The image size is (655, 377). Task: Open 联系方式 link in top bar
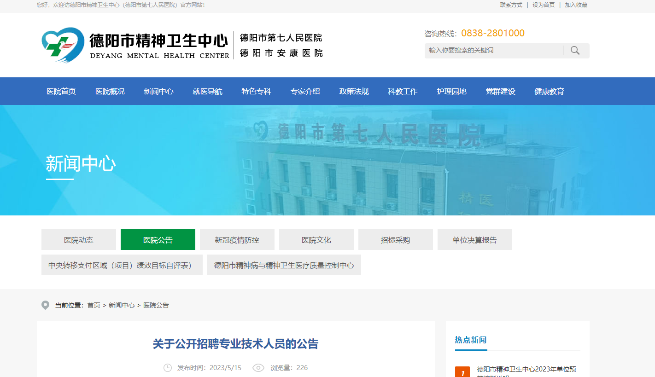[511, 5]
